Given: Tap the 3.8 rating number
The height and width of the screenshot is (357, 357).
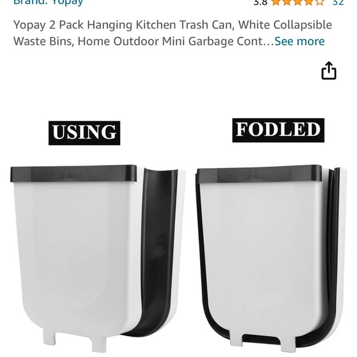Looking at the screenshot, I should click(x=260, y=2).
